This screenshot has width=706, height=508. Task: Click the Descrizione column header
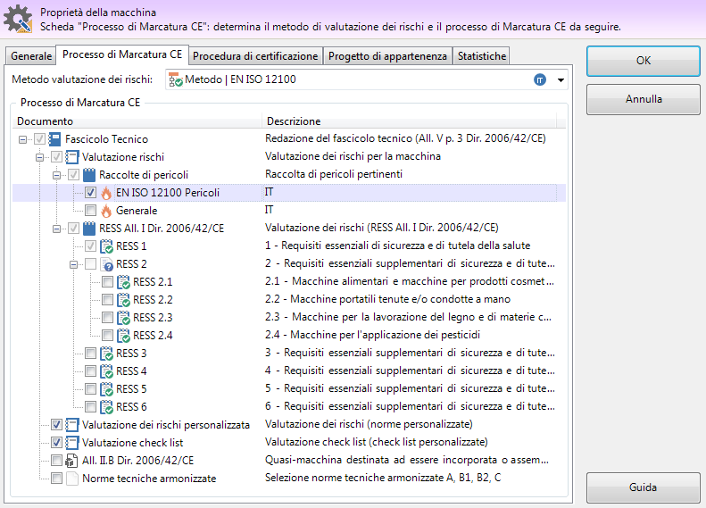[294, 121]
